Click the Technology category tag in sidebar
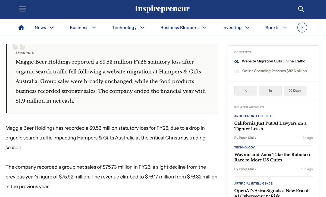 (244, 147)
